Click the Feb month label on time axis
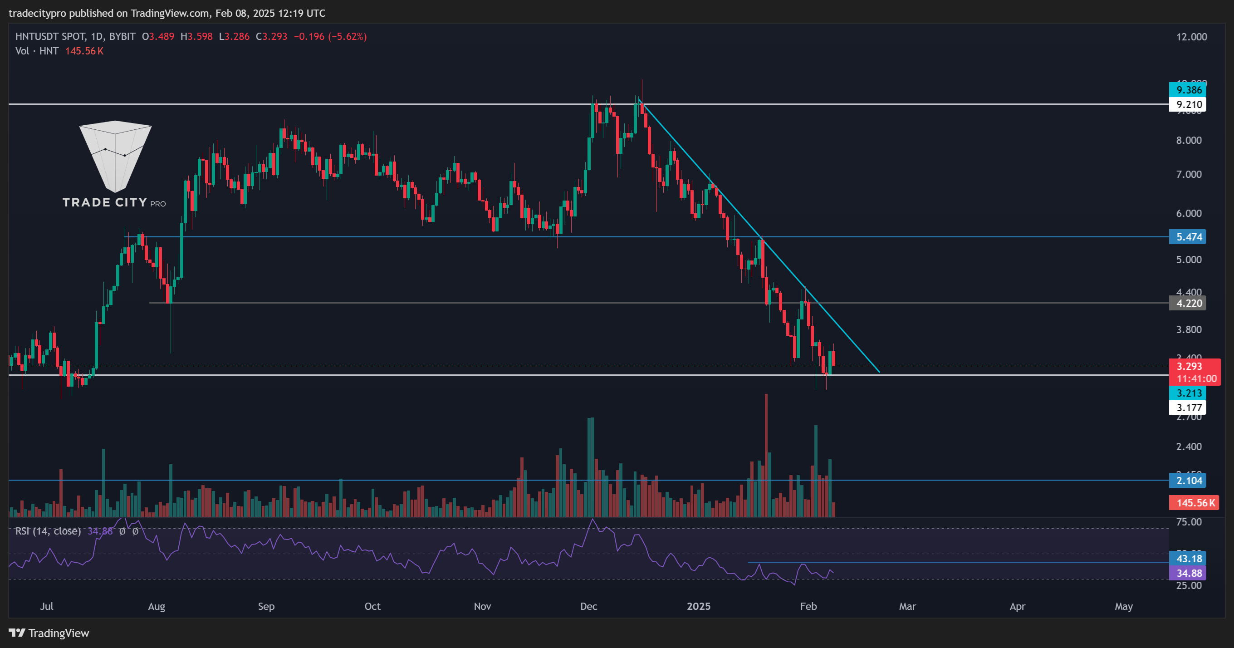 tap(808, 606)
